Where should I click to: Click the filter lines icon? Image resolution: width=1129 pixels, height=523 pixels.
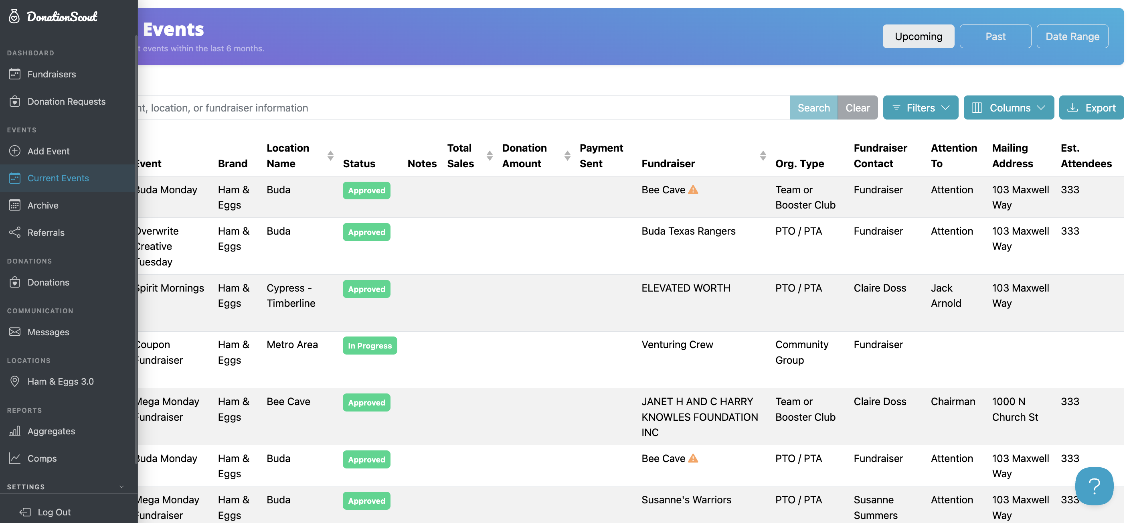click(896, 107)
